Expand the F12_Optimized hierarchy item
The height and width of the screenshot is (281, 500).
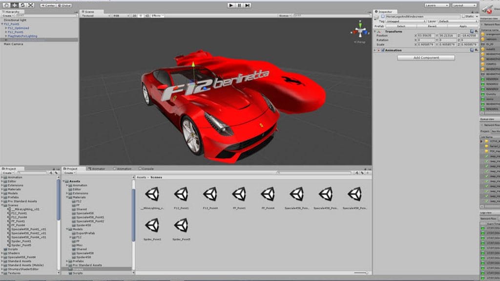click(6, 28)
